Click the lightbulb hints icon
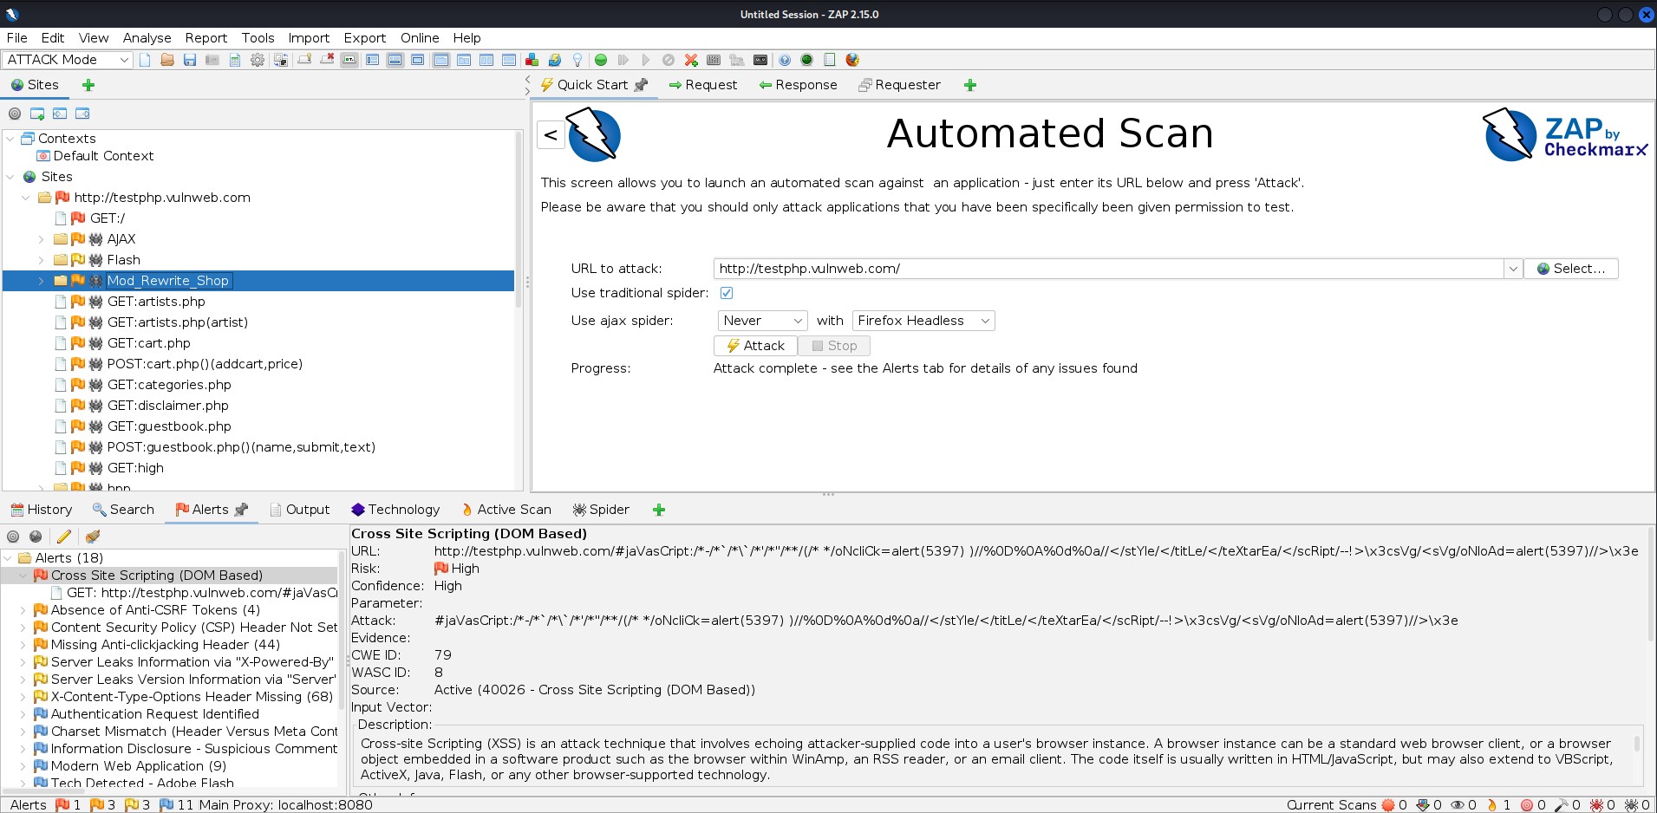Viewport: 1657px width, 813px height. pos(577,60)
